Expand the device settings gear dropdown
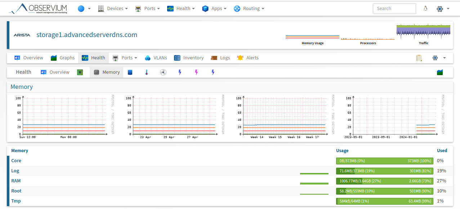 (439, 58)
